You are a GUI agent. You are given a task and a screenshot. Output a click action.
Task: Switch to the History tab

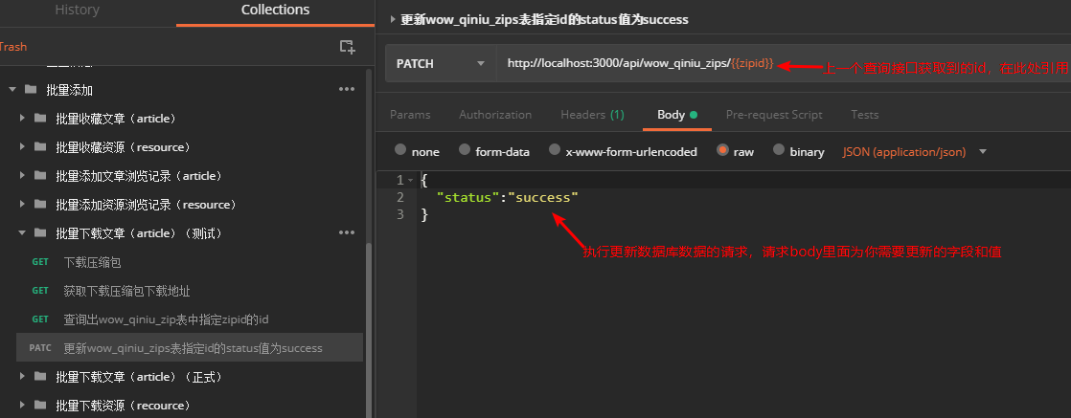pyautogui.click(x=78, y=11)
